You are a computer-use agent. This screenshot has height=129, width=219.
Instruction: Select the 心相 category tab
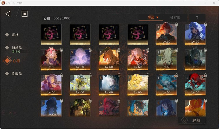click(x=11, y=61)
